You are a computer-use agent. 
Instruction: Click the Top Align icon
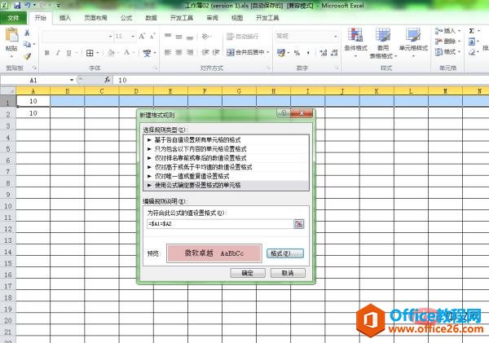point(168,36)
